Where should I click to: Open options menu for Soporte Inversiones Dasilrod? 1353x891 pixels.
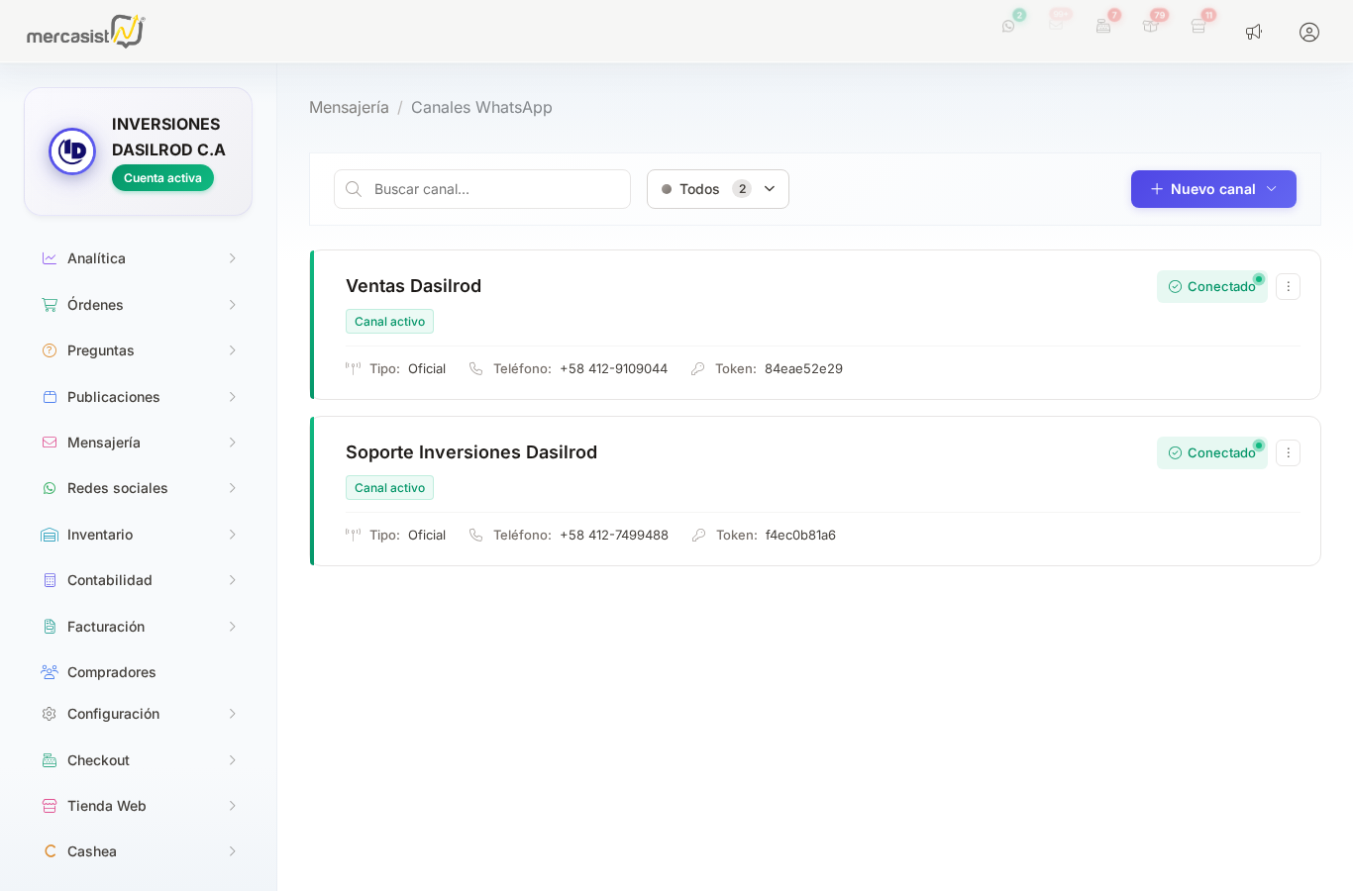(1288, 452)
